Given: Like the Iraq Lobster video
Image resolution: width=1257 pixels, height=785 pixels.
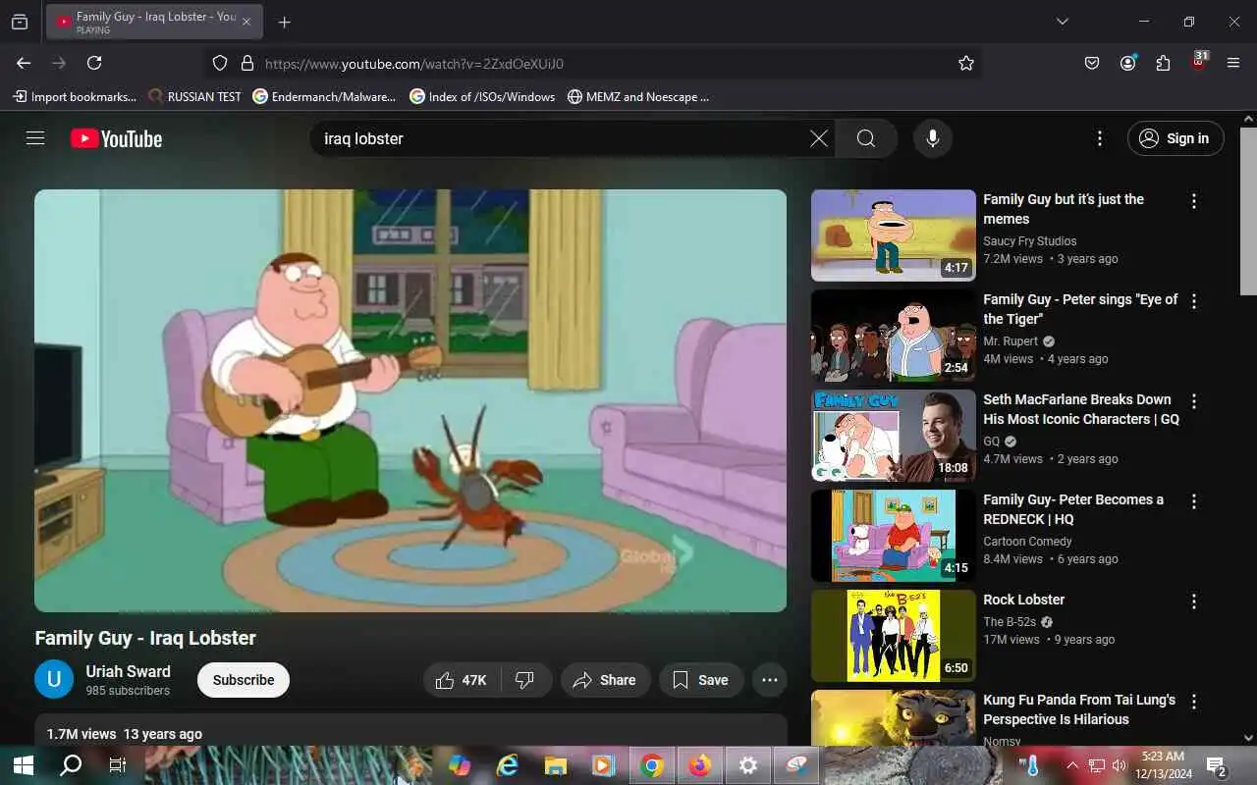Looking at the screenshot, I should click(x=462, y=680).
